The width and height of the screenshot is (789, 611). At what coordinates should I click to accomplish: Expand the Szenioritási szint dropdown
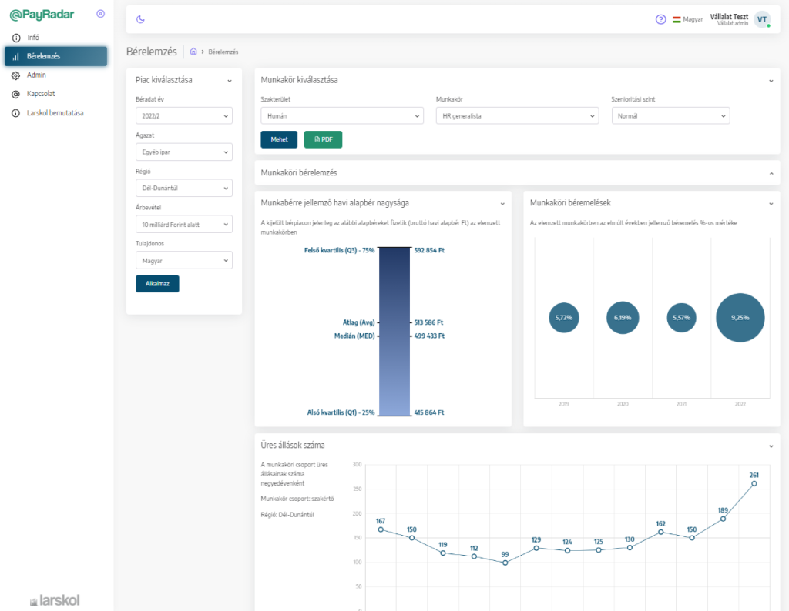coord(670,115)
